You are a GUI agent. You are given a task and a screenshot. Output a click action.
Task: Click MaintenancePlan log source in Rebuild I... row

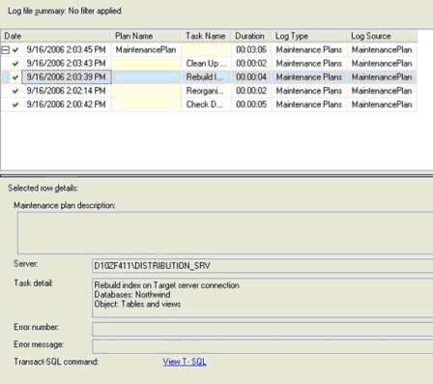coord(382,77)
